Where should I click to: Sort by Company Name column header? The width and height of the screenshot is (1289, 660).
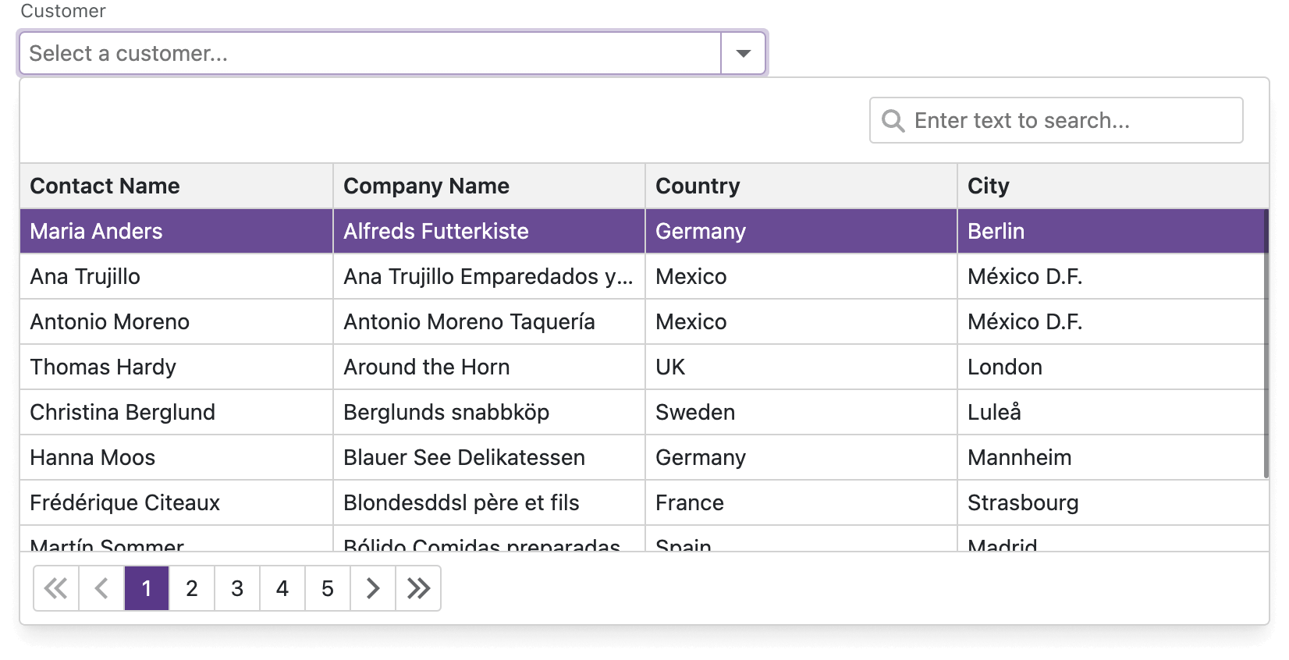(x=426, y=186)
